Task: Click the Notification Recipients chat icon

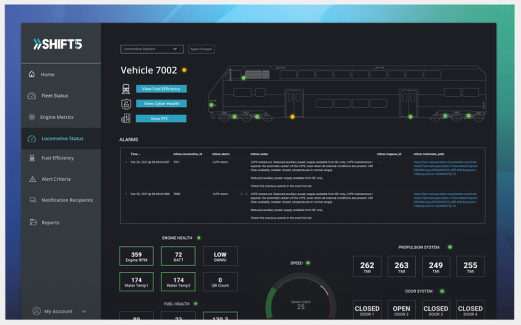Action: coord(33,200)
